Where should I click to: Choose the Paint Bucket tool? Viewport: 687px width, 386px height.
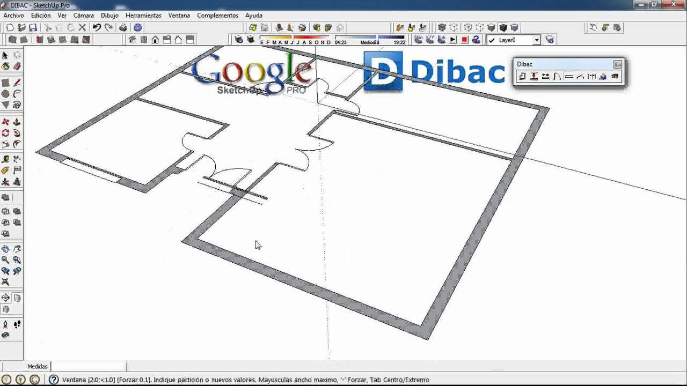tap(5, 66)
